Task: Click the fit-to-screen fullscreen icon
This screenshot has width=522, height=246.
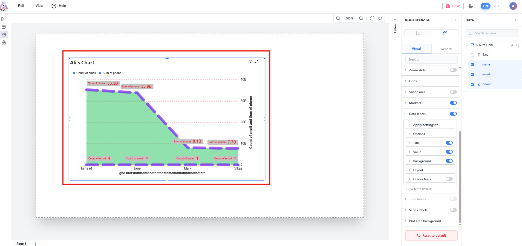Action: pos(372,18)
